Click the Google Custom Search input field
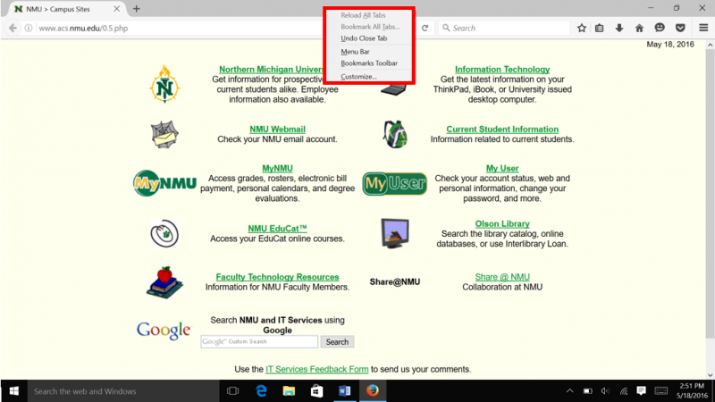Viewport: 715px width, 402px height. [259, 342]
